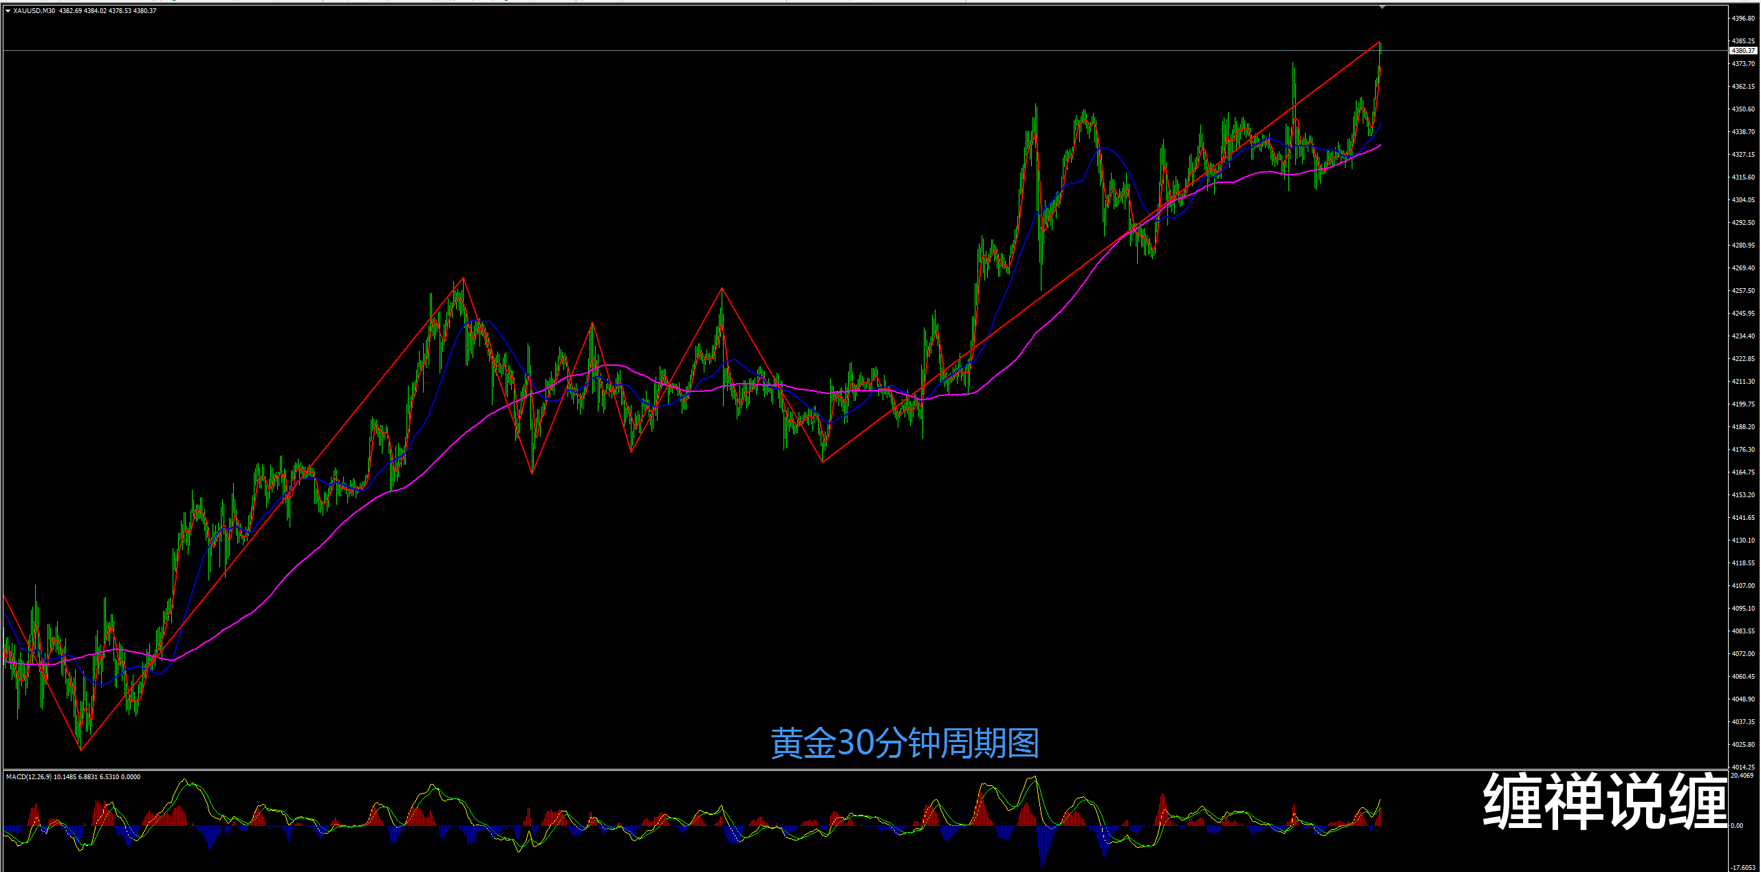Click the MACD values 10.1485 6.8831 text
The height and width of the screenshot is (872, 1761).
[76, 776]
